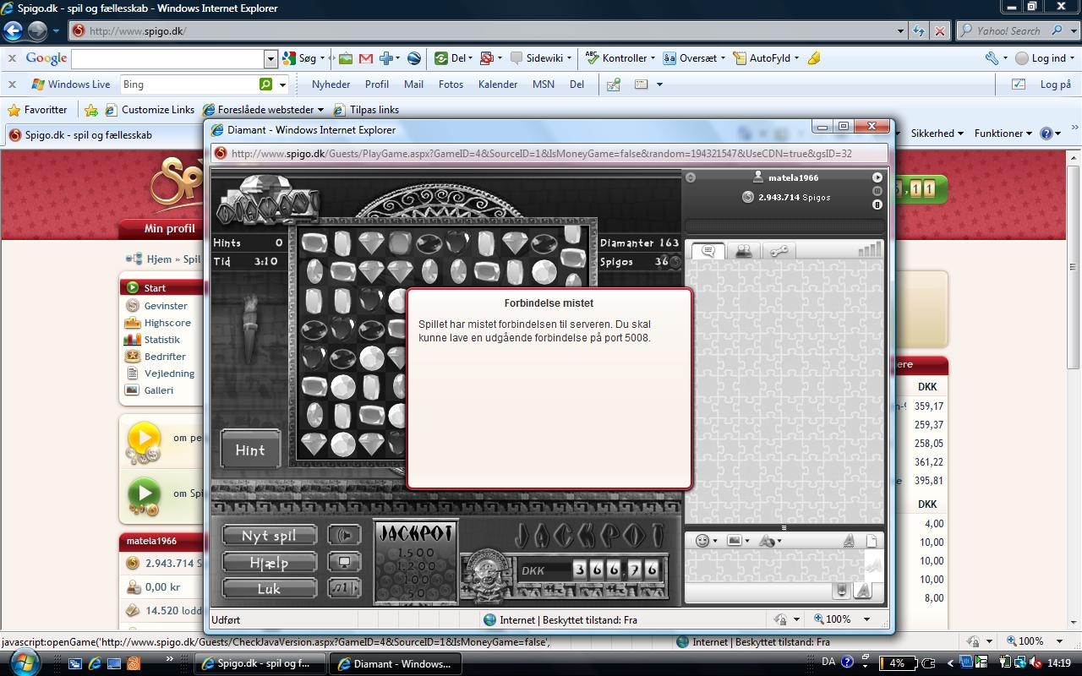
Task: Click the Bing search magnifier icon
Action: 265,84
